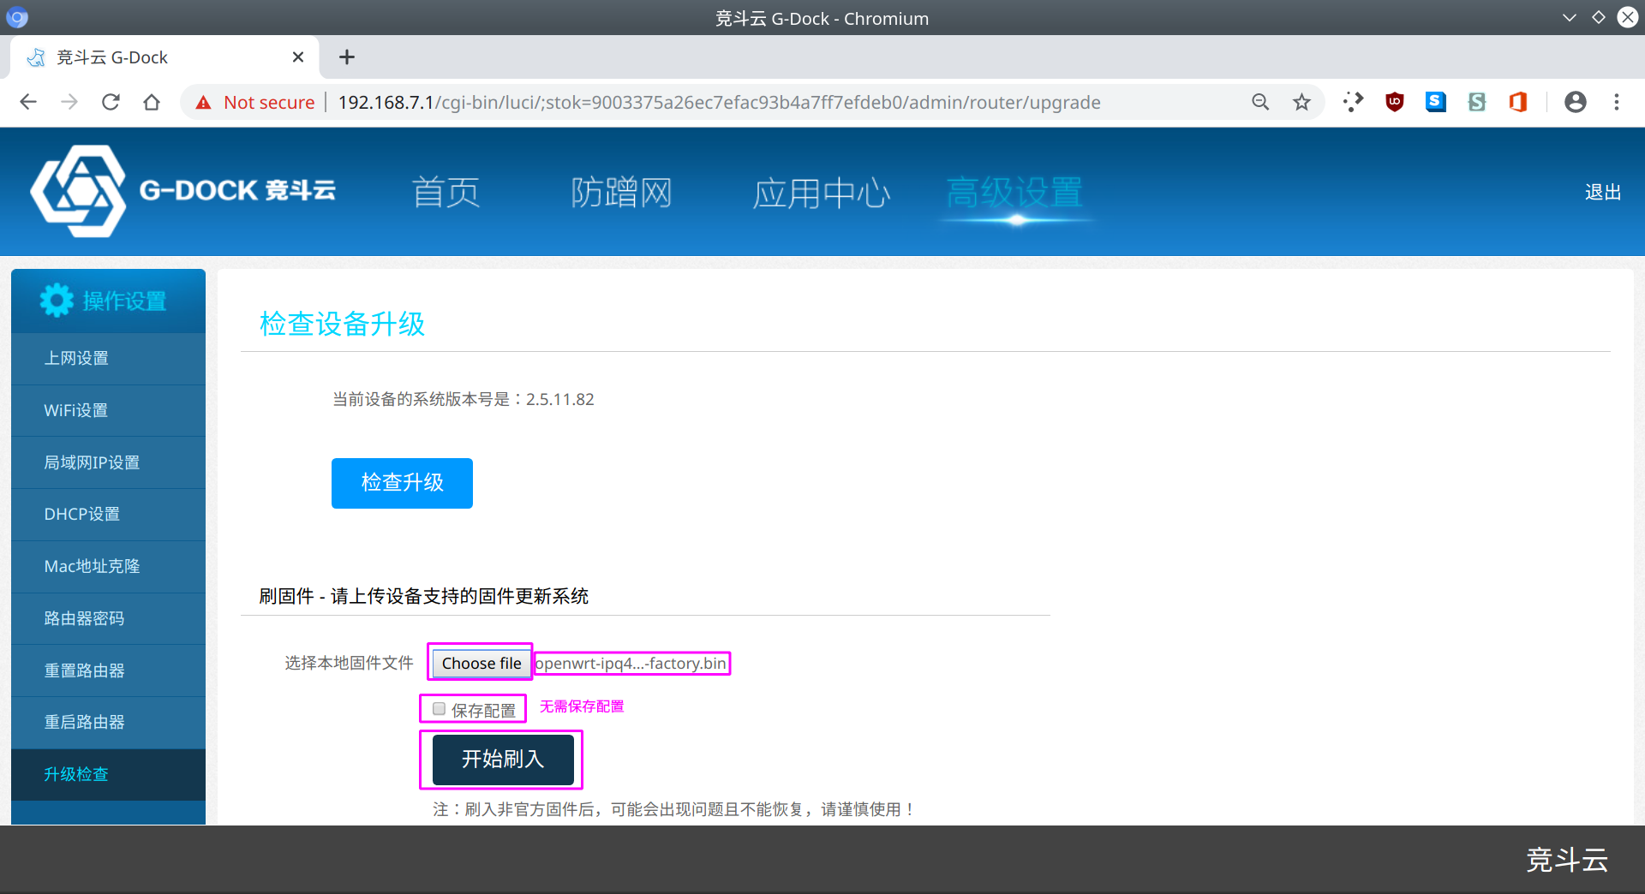Click the G-DOCK logo icon
The image size is (1645, 894).
(x=78, y=191)
